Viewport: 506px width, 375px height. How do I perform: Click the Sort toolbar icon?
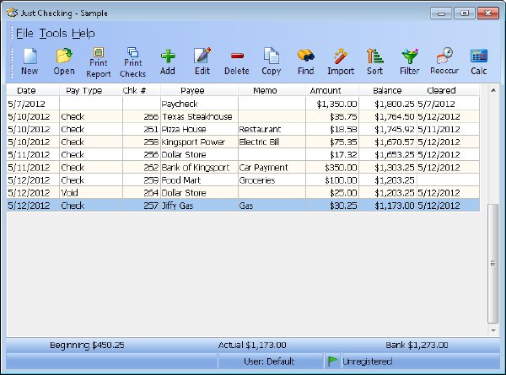(x=374, y=62)
